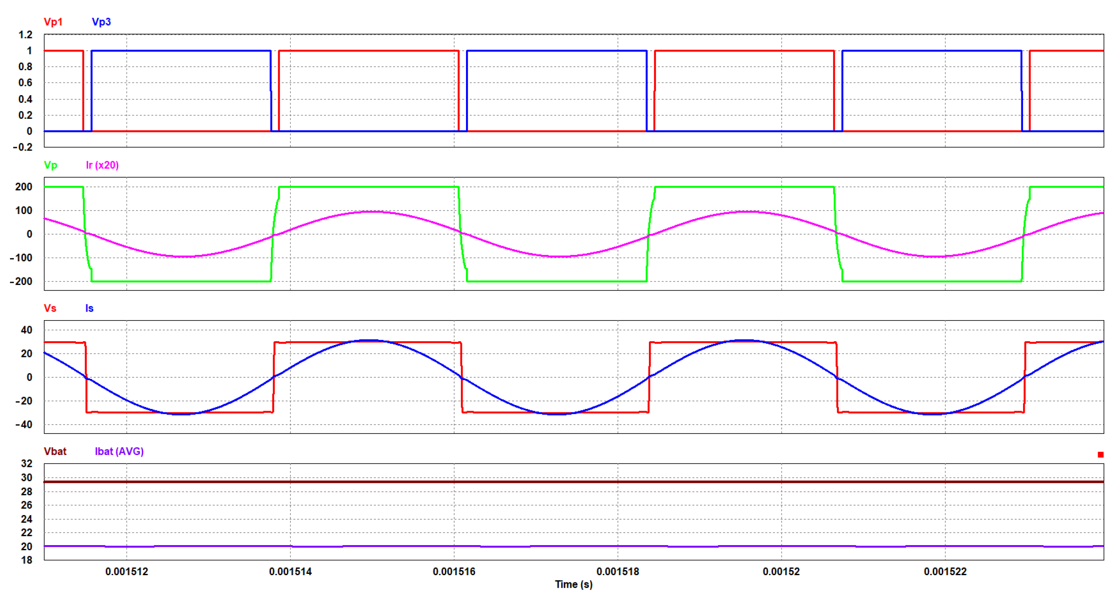The width and height of the screenshot is (1120, 606).
Task: Click the 40 value on Vs plot axis
Action: [27, 330]
